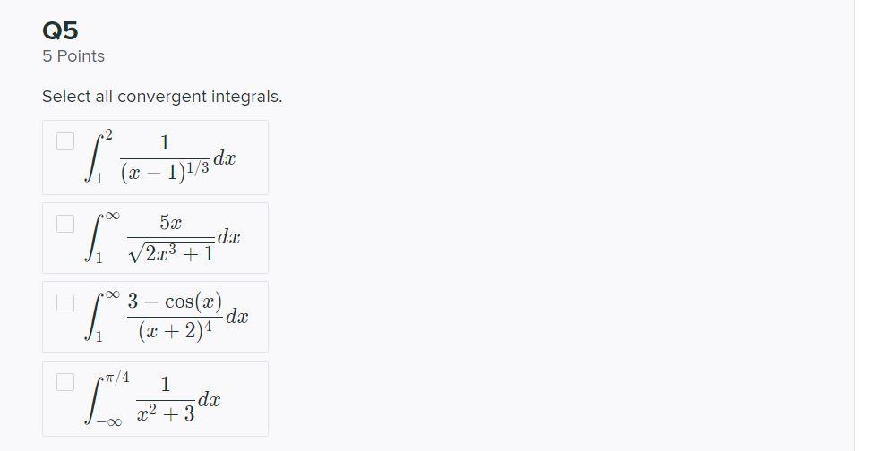Image resolution: width=892 pixels, height=451 pixels.
Task: Click the (x+2)⁴ denominator
Action: [x=176, y=332]
